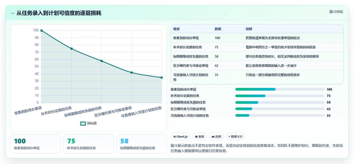Click the description 情景中有四分之一事项仍缺少安排所需的时间信息
Viewport: 354px width, 164px height.
tap(281, 47)
